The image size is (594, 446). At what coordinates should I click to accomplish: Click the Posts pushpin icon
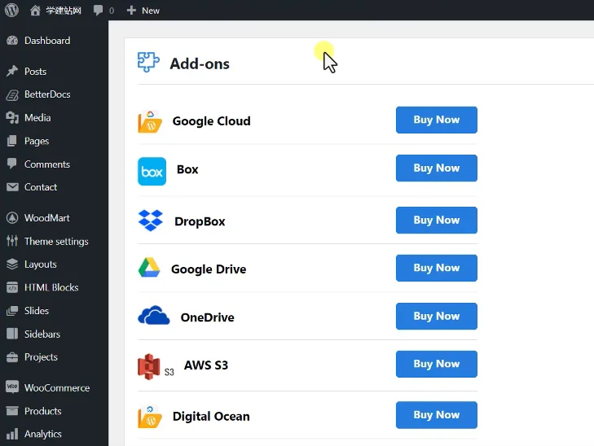pyautogui.click(x=12, y=71)
